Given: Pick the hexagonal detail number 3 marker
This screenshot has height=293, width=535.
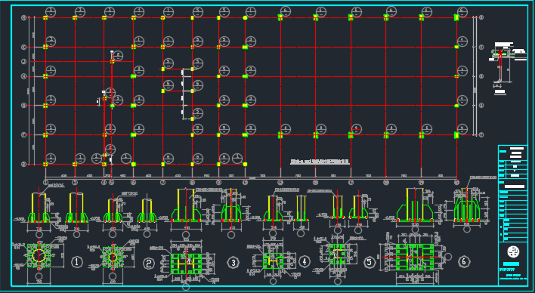Looking at the screenshot, I should pyautogui.click(x=233, y=262).
